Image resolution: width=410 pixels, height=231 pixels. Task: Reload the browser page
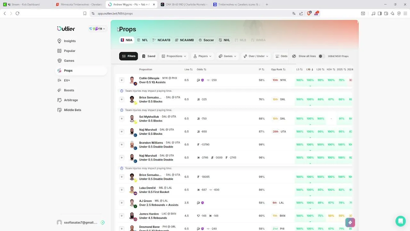pos(18,13)
